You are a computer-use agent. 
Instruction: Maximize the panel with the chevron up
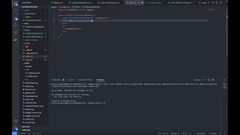coord(220,80)
